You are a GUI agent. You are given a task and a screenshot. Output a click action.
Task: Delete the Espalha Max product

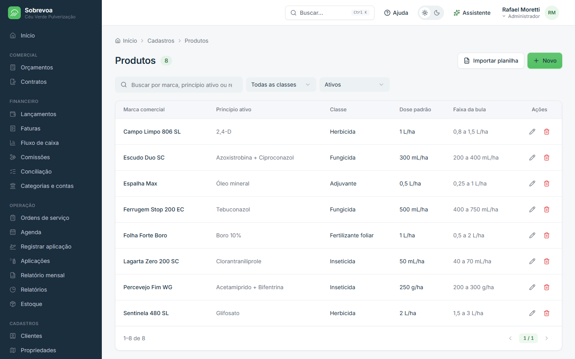point(547,183)
